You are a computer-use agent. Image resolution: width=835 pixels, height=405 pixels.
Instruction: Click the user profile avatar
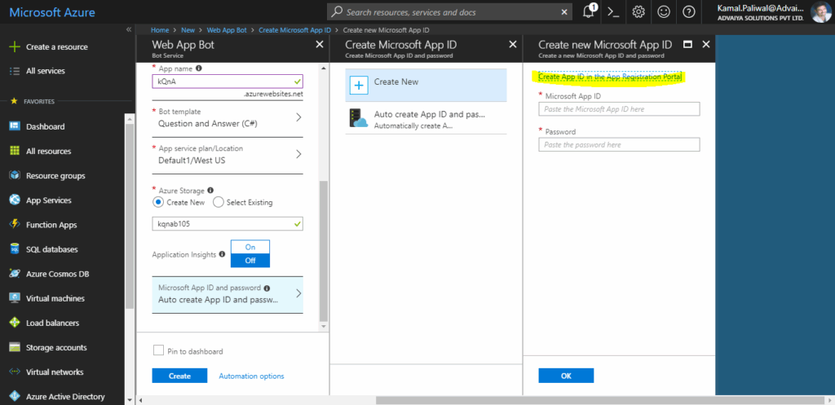coord(820,11)
